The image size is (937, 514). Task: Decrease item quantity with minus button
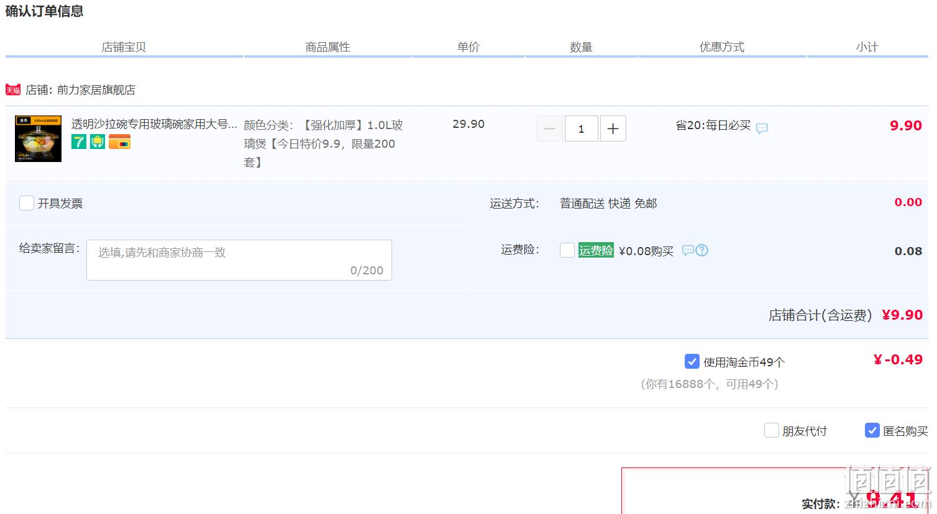coord(550,128)
